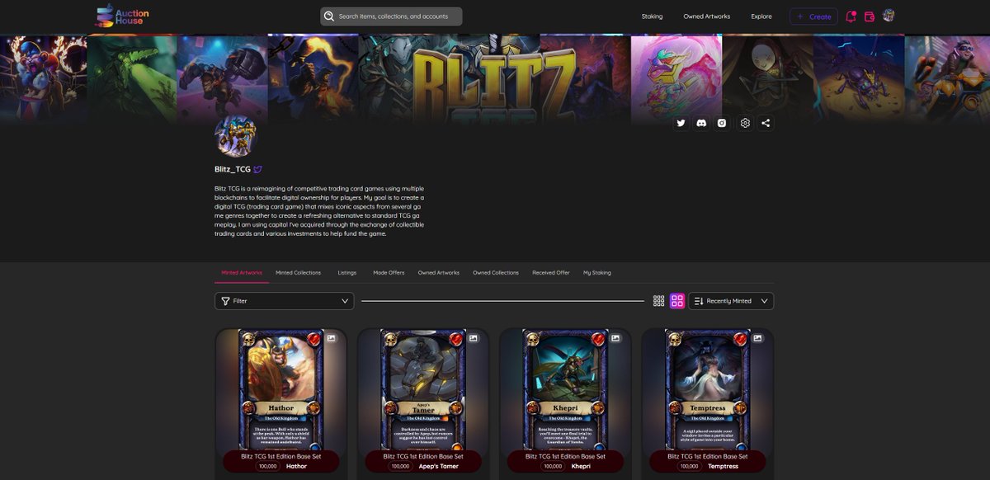Screen dimensions: 990x480
Task: Open the user avatar in header
Action: coord(889,16)
